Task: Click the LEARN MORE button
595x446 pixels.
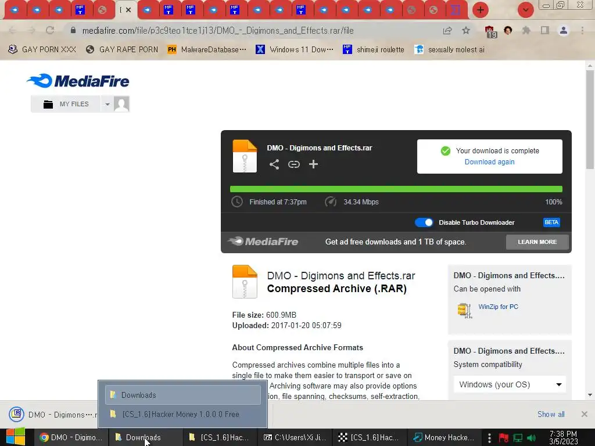Action: tap(537, 242)
